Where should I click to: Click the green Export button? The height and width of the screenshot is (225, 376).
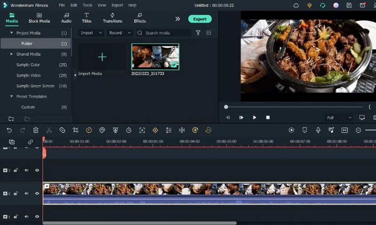200,19
